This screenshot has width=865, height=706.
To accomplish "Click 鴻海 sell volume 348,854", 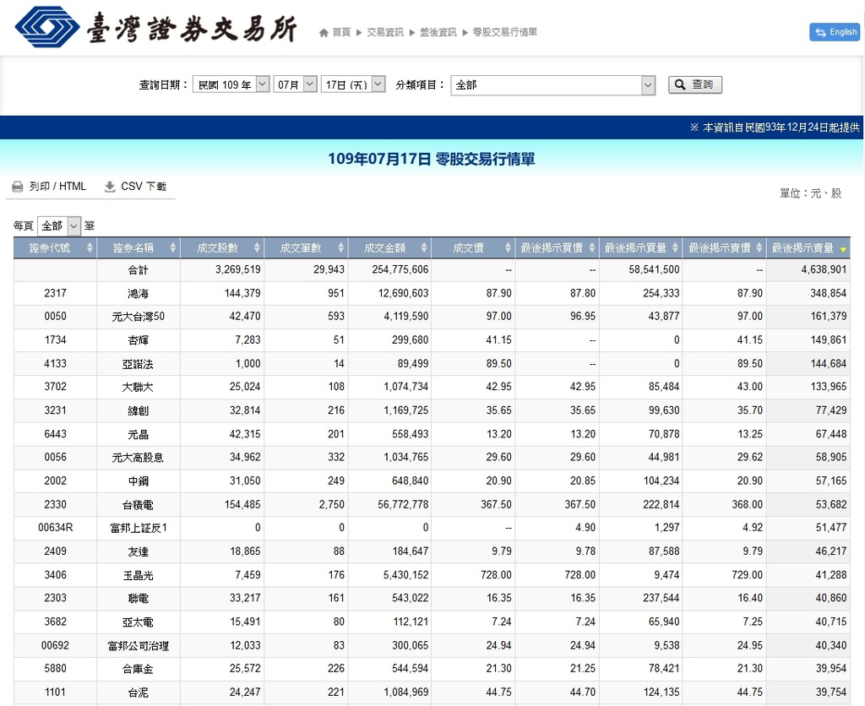I will pos(828,293).
